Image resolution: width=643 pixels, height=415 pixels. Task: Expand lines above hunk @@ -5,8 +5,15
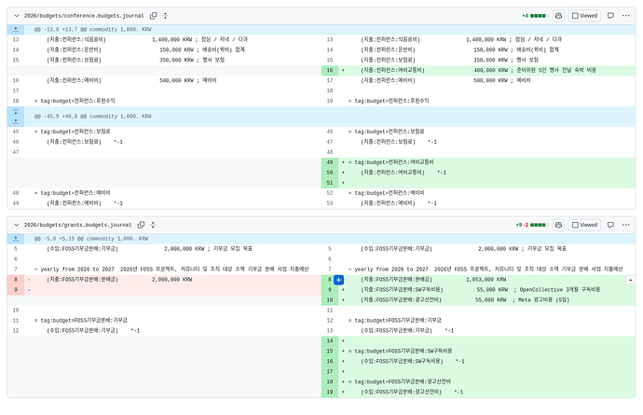(x=16, y=239)
